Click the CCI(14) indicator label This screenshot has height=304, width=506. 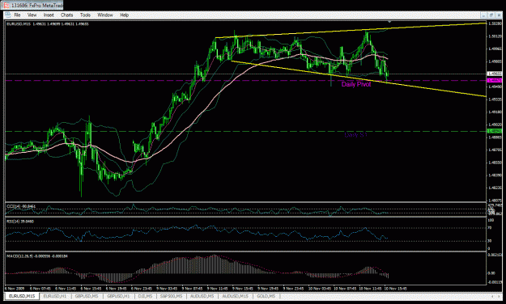21,206
